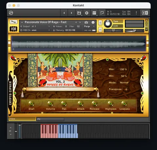
Task: Shift keyboard octave up with the up arrow
Action: point(10,128)
